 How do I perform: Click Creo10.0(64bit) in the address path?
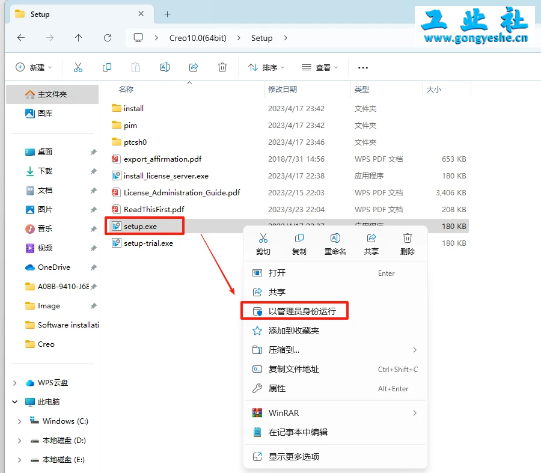click(x=198, y=38)
